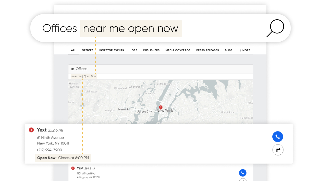Click the 252.6 mi distance text

(x=56, y=130)
